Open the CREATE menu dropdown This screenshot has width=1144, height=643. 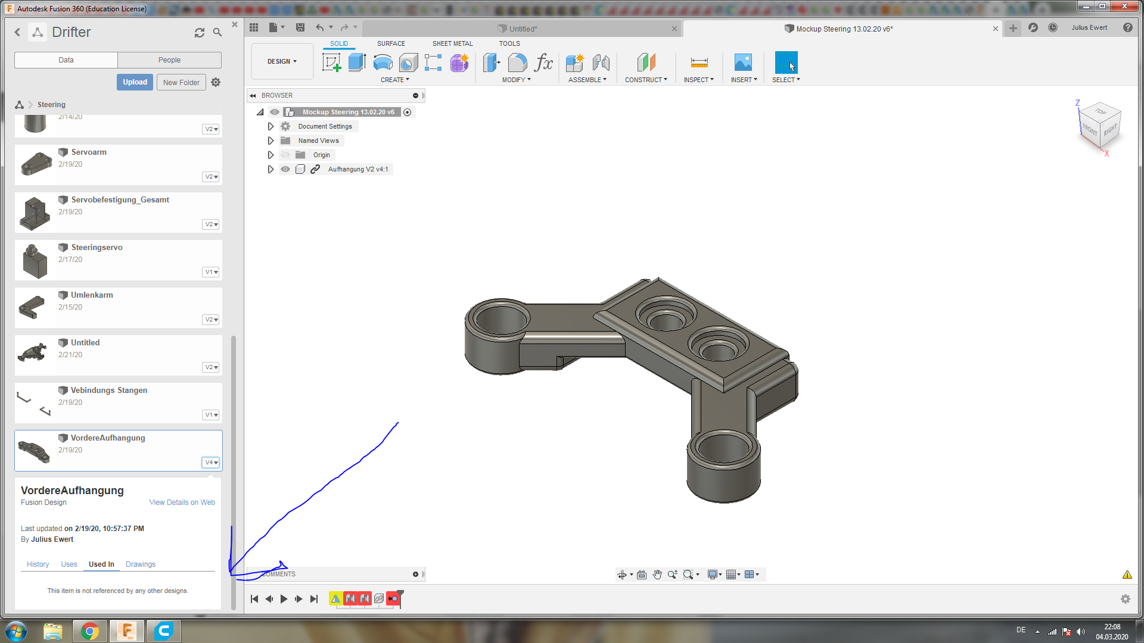(395, 80)
